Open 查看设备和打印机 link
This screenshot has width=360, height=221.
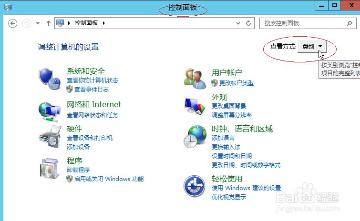pos(90,138)
